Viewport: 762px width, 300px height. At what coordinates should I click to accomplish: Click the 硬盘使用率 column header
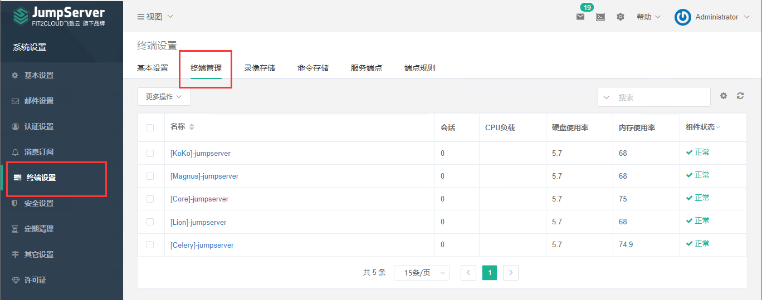pyautogui.click(x=570, y=127)
